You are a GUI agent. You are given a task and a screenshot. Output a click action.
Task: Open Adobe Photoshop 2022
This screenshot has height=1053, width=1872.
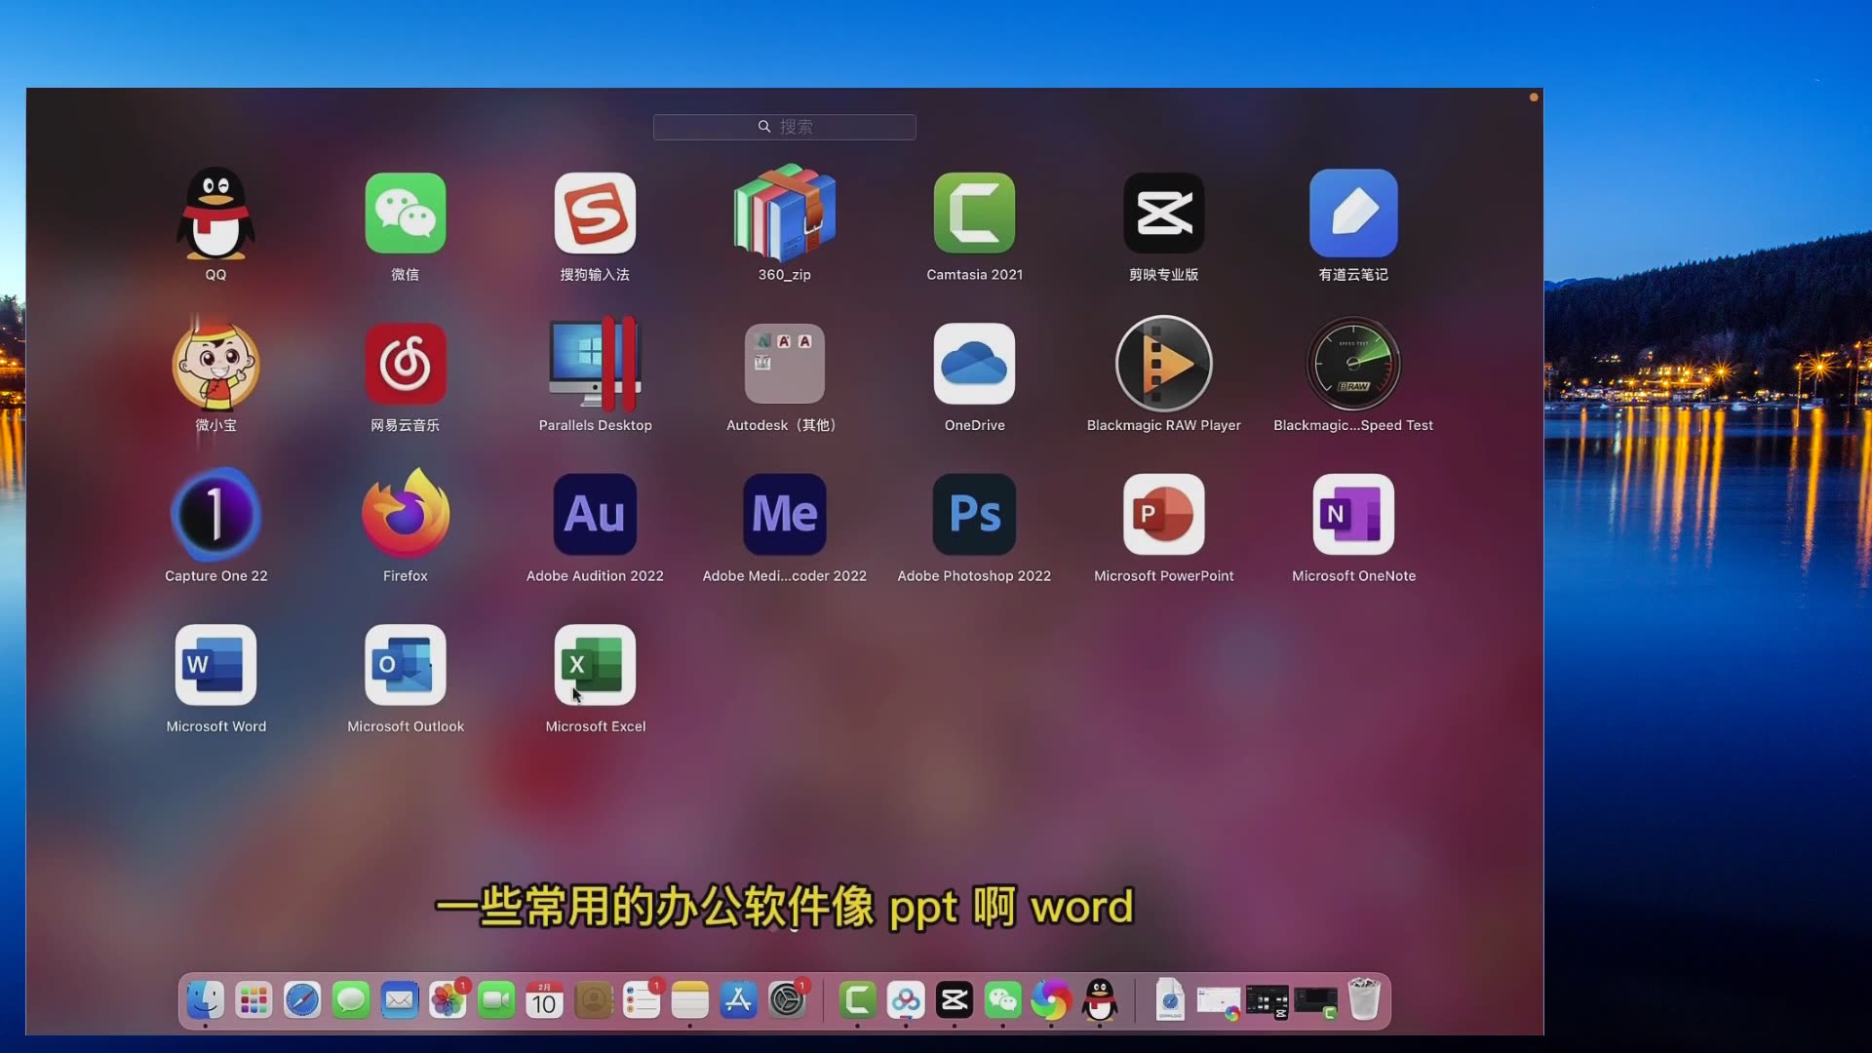[974, 514]
